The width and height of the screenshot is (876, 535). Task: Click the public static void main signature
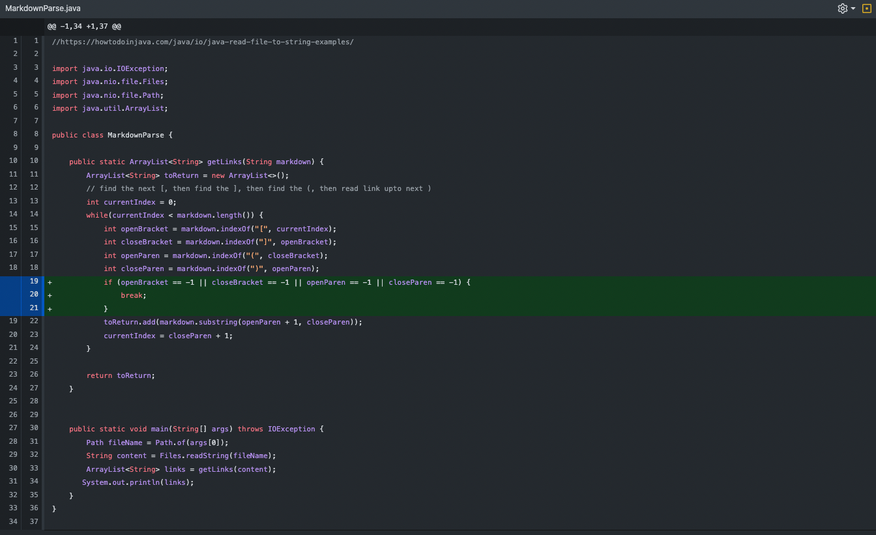click(196, 429)
